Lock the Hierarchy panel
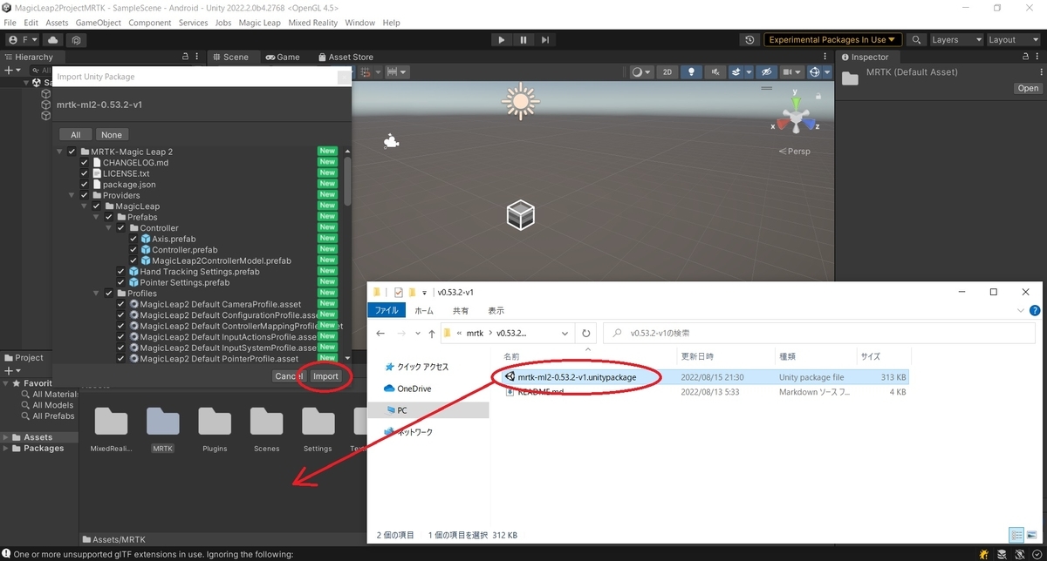The width and height of the screenshot is (1047, 561). pos(184,57)
